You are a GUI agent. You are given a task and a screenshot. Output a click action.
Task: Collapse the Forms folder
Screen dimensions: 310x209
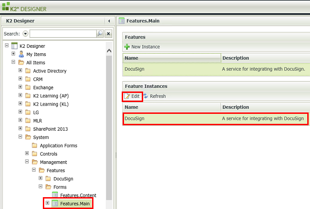pyautogui.click(x=41, y=187)
